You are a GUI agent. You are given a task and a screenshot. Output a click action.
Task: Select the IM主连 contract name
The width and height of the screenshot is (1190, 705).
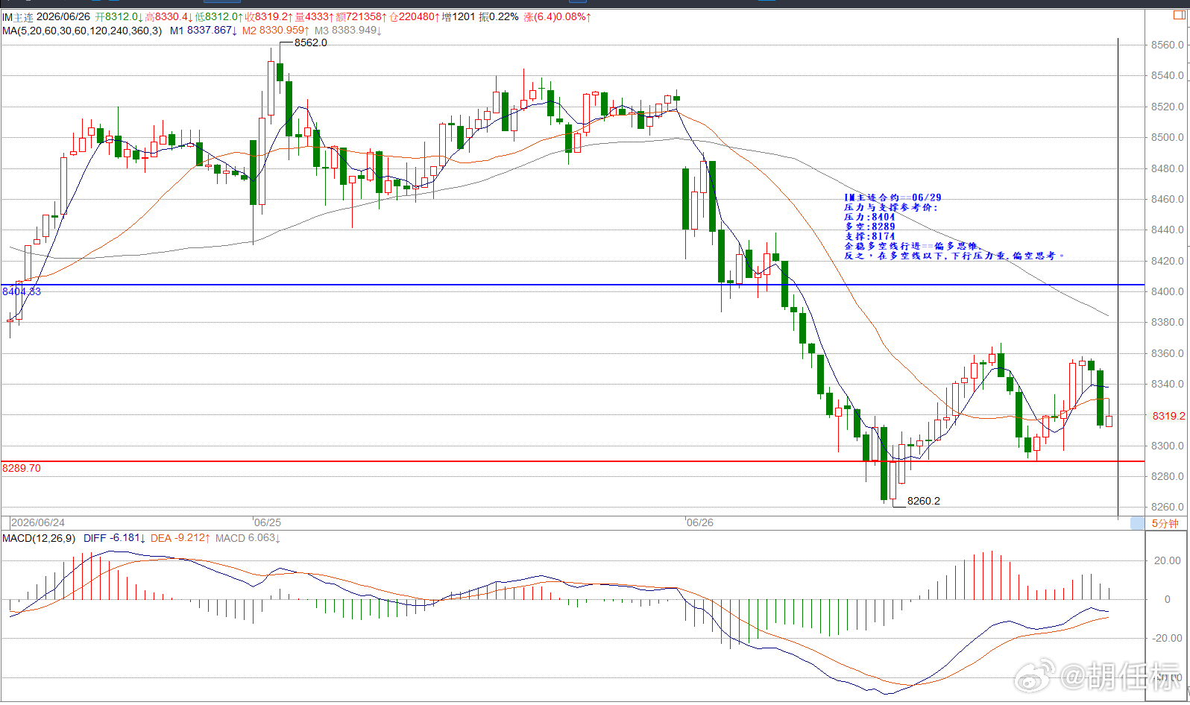coord(17,16)
